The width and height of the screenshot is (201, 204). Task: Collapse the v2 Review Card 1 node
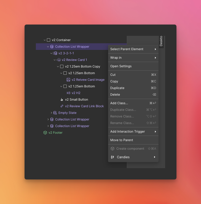[x=55, y=60]
